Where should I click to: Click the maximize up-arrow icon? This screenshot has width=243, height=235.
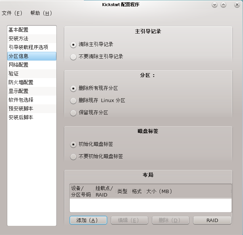(223, 5)
